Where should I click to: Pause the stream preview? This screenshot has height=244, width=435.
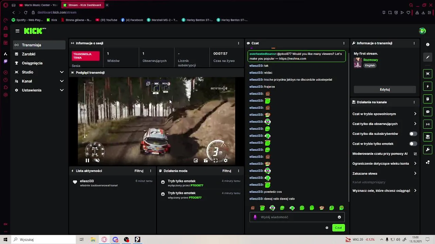tap(87, 161)
